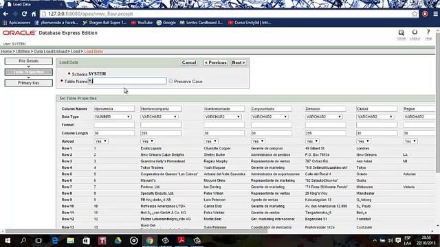Image resolution: width=440 pixels, height=247 pixels.
Task: Click the cell "New Orleans Cajun Delights"
Action: pyautogui.click(x=162, y=154)
